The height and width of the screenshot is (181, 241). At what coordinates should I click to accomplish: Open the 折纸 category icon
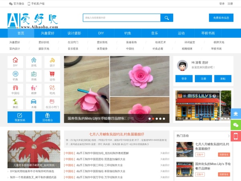34,62
